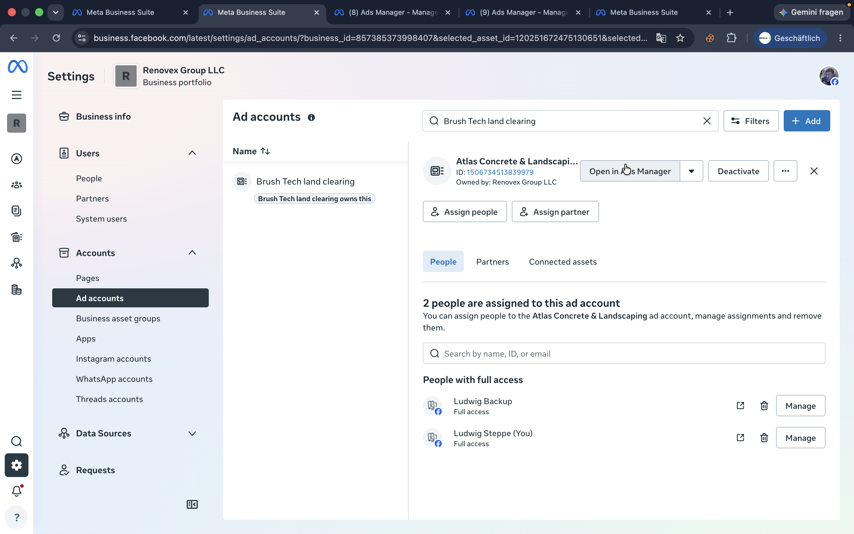Viewport: 854px width, 534px height.
Task: Switch to the Connected assets tab
Action: (x=563, y=261)
